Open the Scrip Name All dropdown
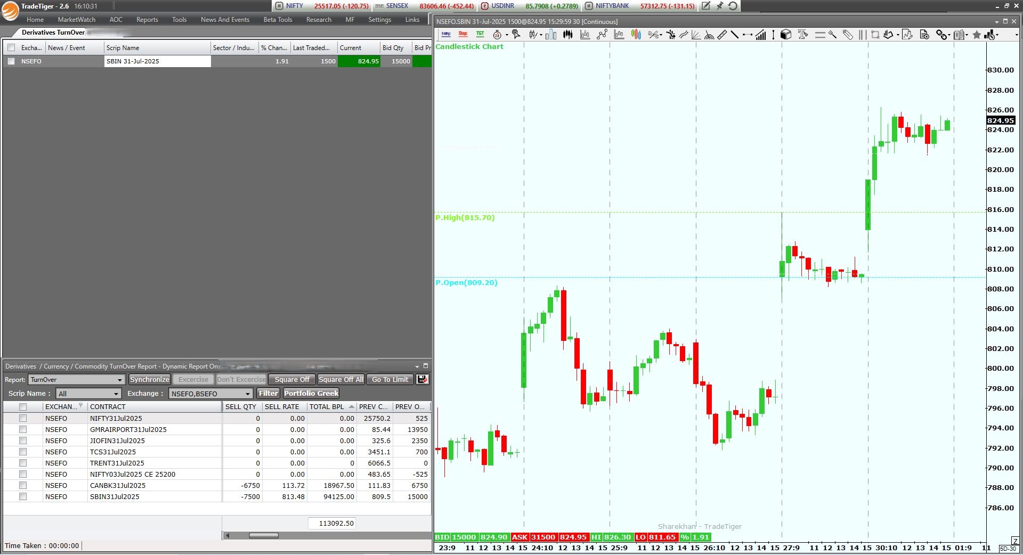The height and width of the screenshot is (555, 1023). (x=89, y=394)
